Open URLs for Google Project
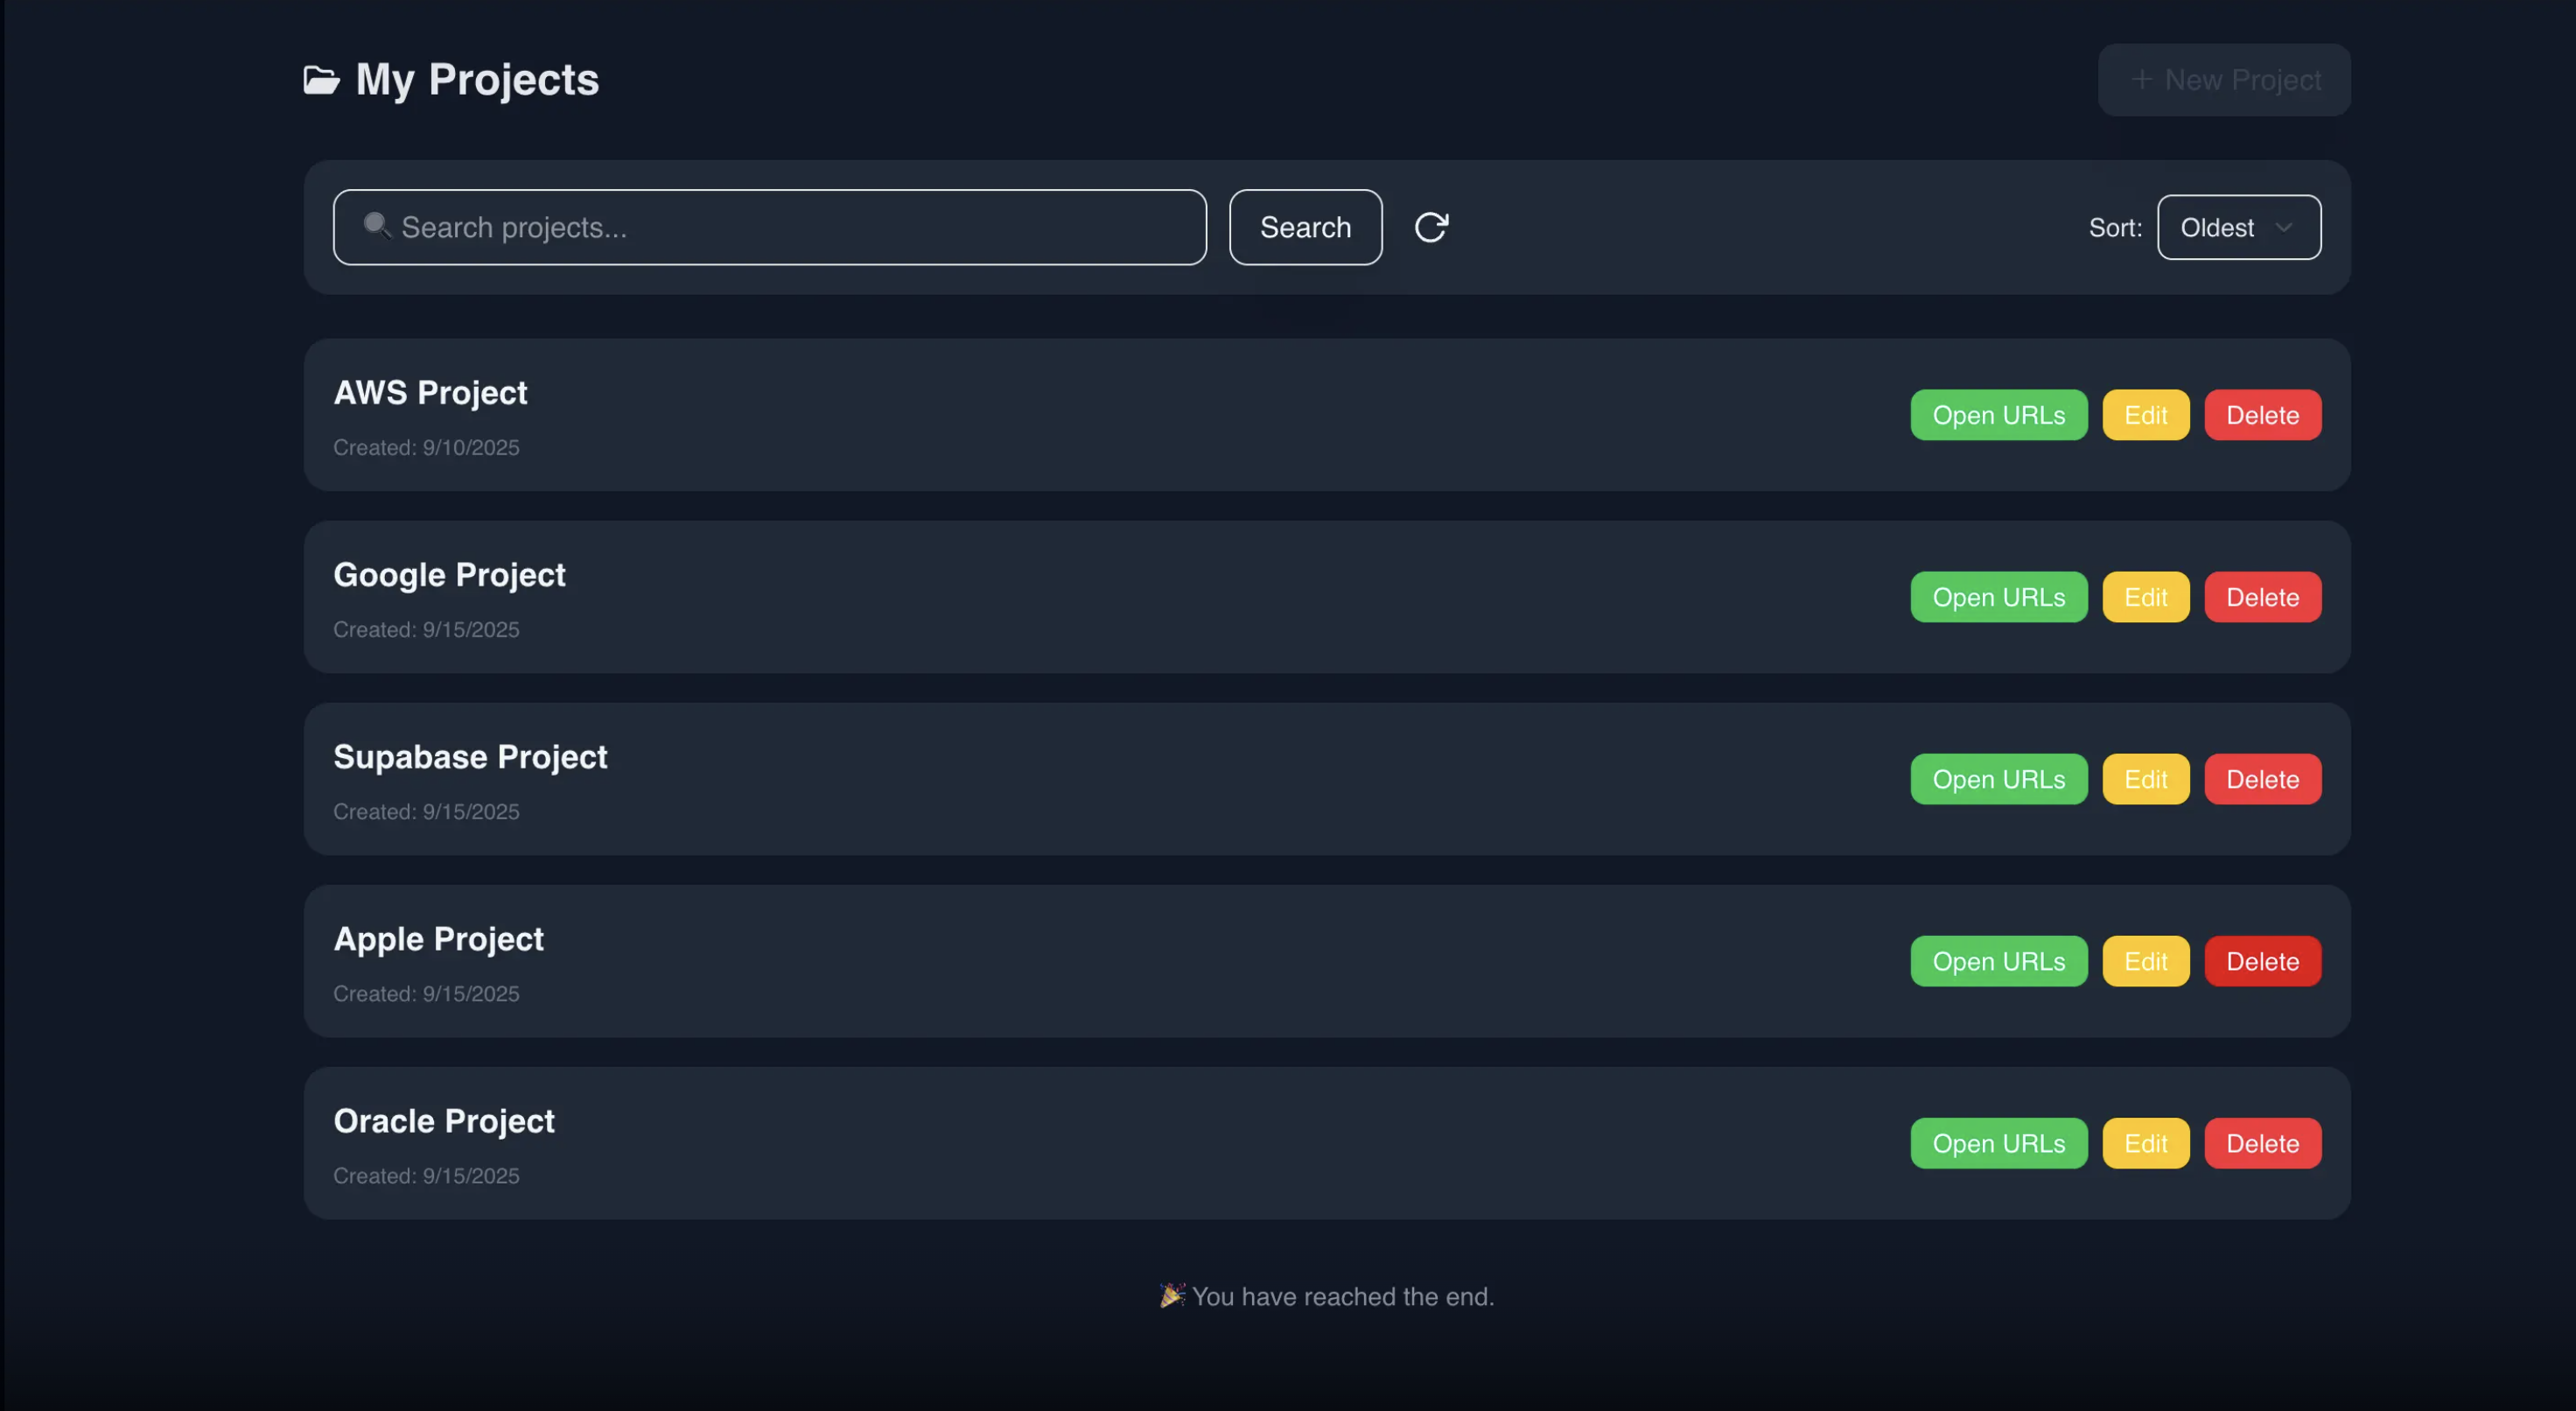Image resolution: width=2576 pixels, height=1411 pixels. pos(1998,596)
